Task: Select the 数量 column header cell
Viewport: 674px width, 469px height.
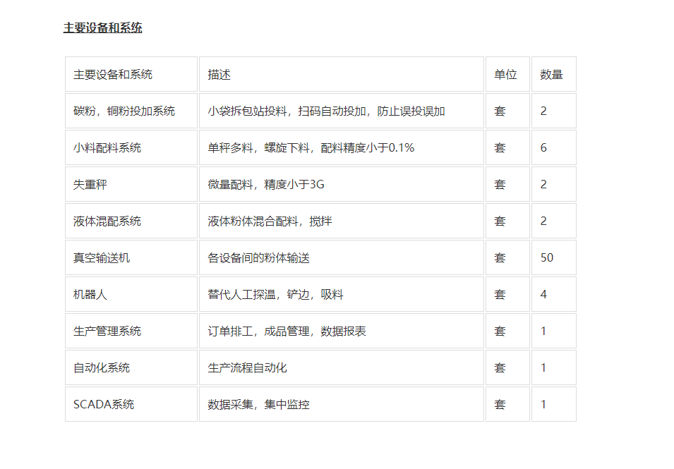Action: 552,75
